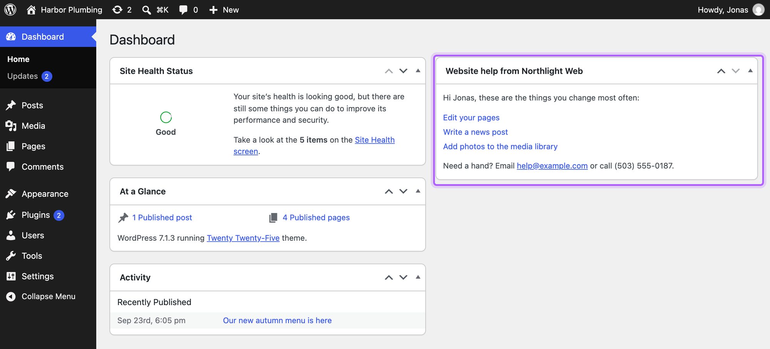
Task: Open the Twenty Twenty-Five theme link
Action: [x=243, y=238]
